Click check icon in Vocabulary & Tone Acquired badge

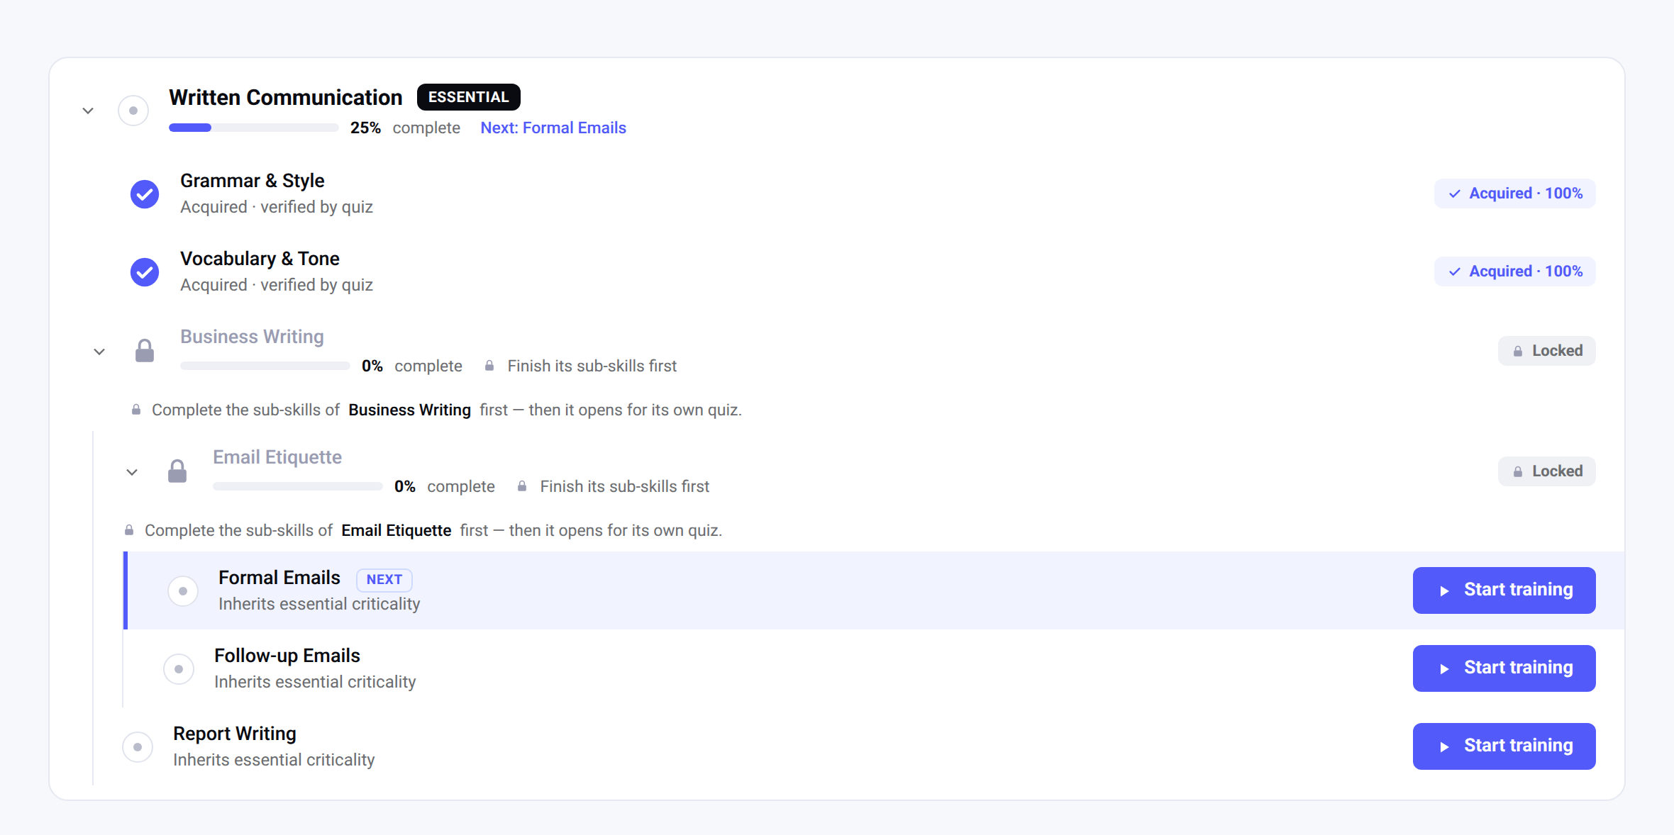[1455, 271]
